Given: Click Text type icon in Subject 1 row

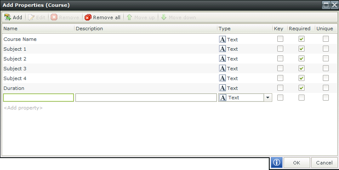Looking at the screenshot, I should coord(222,49).
